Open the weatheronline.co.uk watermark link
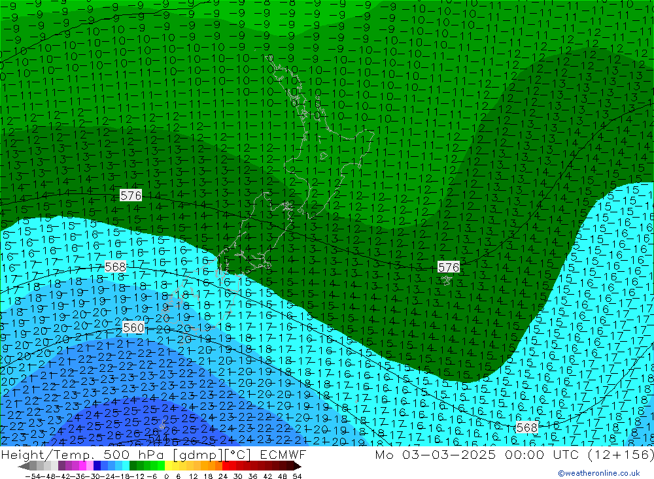654x479 pixels. click(598, 473)
